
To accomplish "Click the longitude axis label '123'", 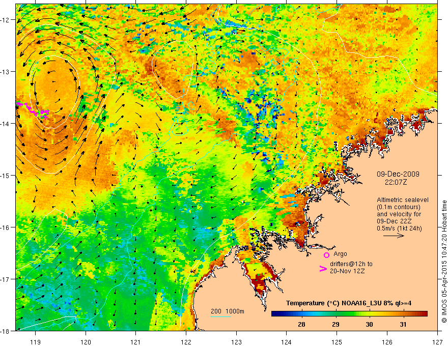I will point(236,342).
